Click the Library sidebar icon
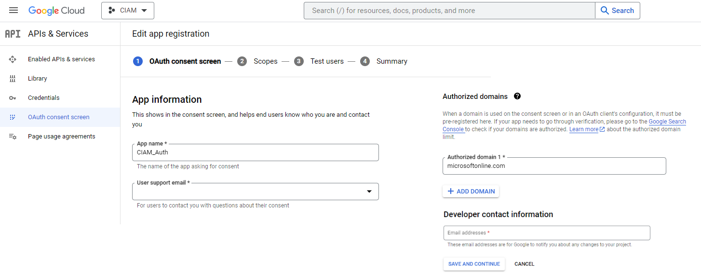Viewport: 701px width, 275px height. 13,79
